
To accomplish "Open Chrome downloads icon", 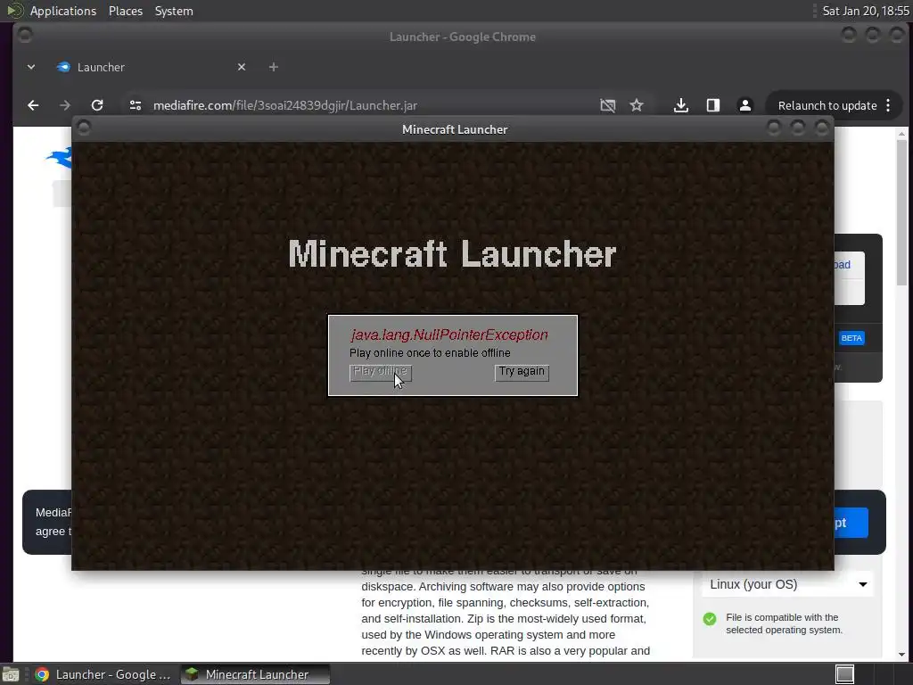I will click(680, 105).
